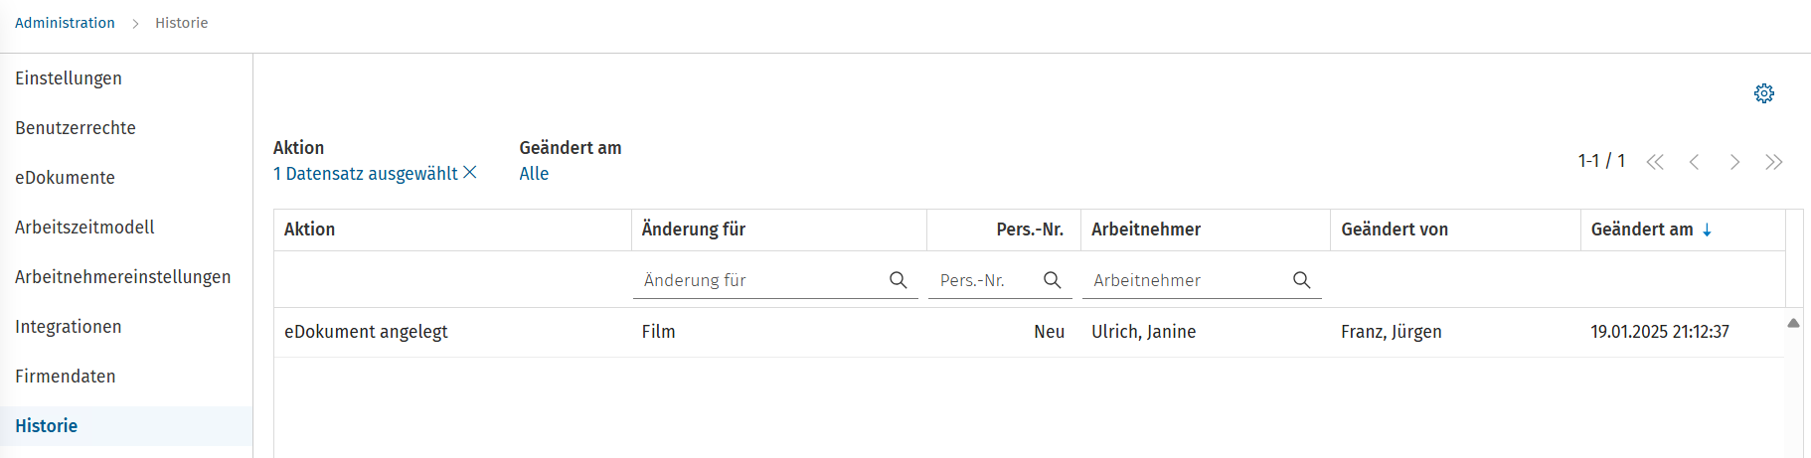Clear the Aktion filter with the X icon

(470, 173)
